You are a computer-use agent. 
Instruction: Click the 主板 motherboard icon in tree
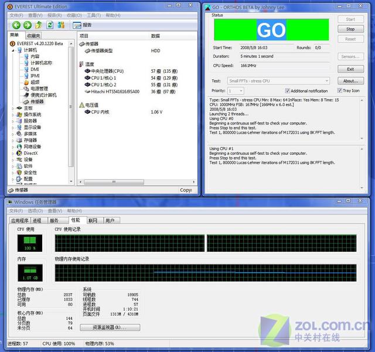coord(19,108)
